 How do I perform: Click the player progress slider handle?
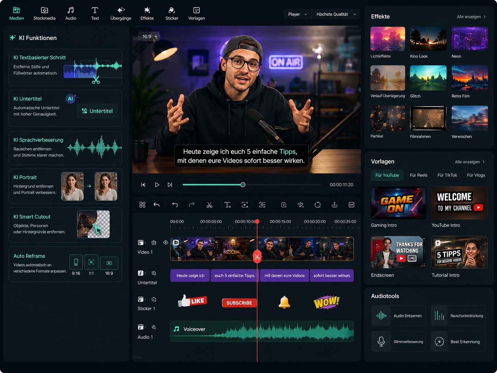pyautogui.click(x=243, y=185)
